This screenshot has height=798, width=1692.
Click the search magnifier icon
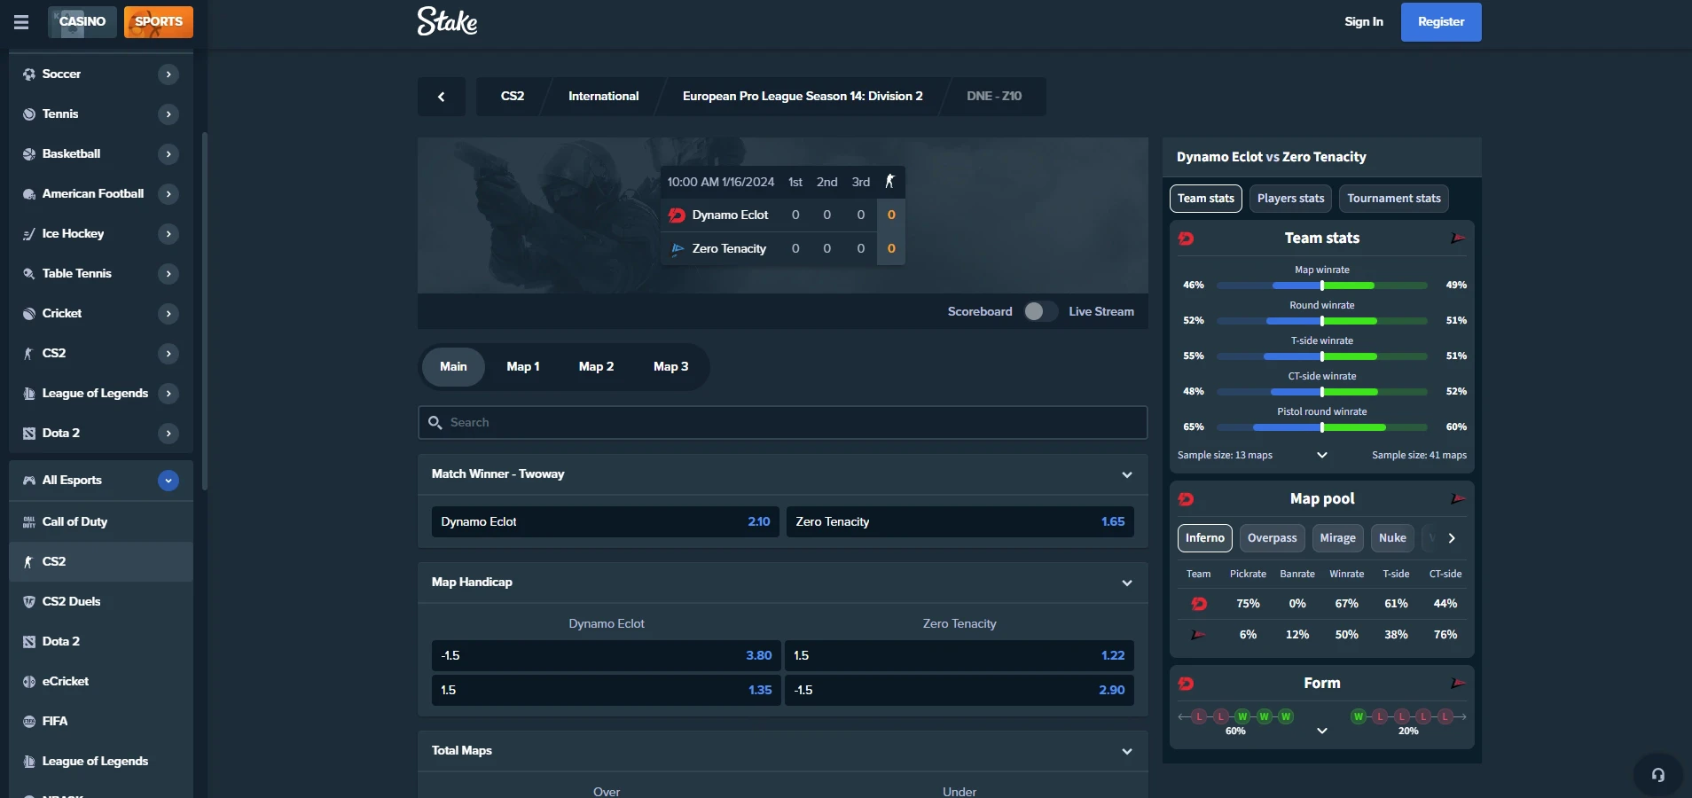pyautogui.click(x=435, y=423)
